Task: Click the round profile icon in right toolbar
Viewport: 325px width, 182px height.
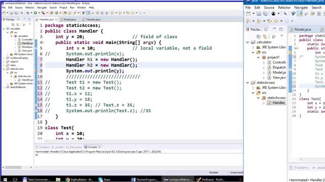Action: [x=273, y=14]
